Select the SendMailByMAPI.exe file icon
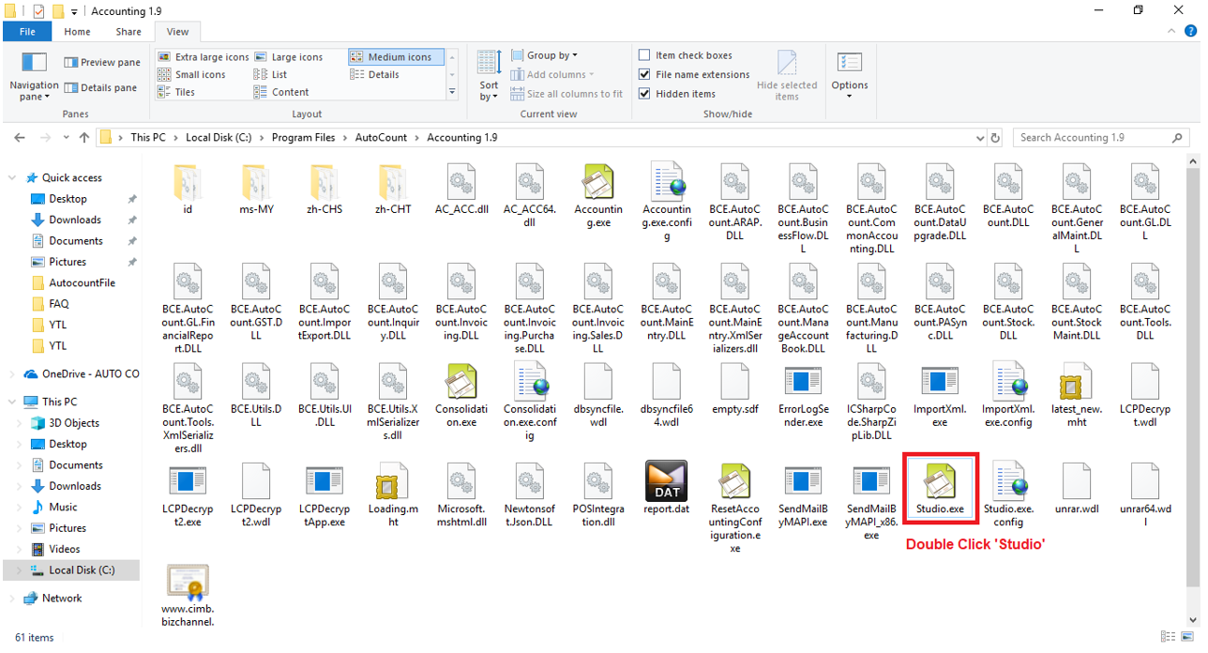The image size is (1208, 653). click(x=803, y=479)
